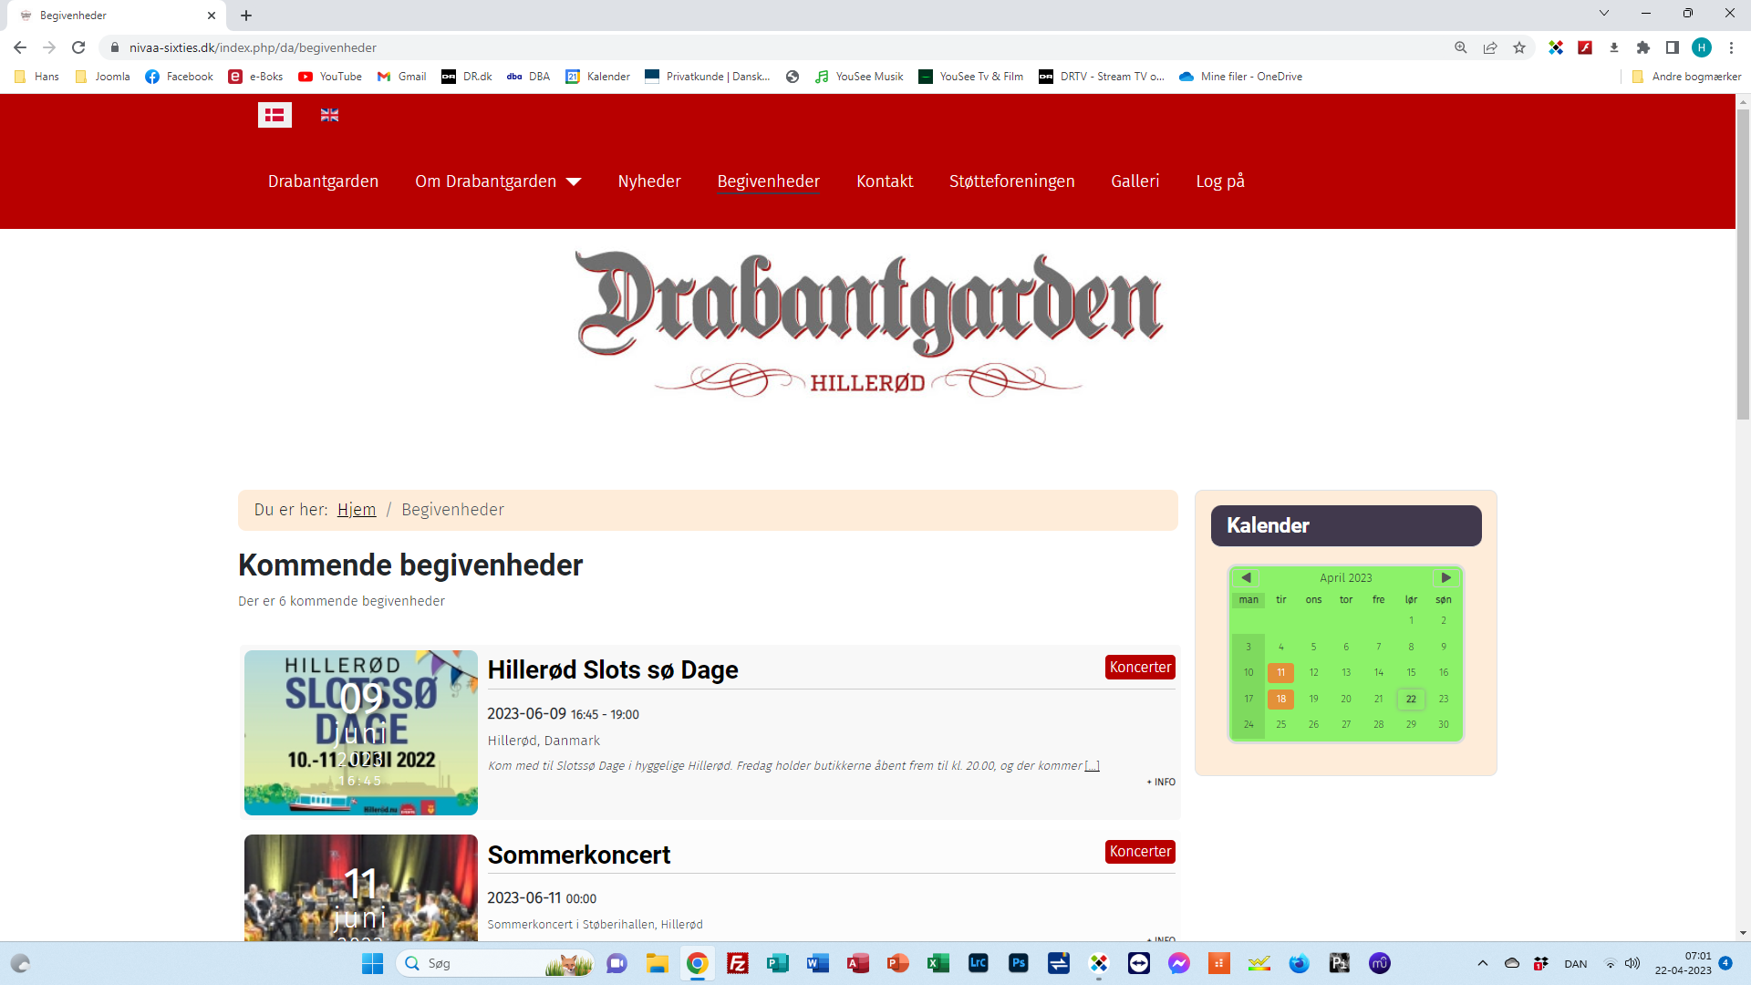
Task: Open Chrome zoom indicator in address bar
Action: [x=1461, y=47]
